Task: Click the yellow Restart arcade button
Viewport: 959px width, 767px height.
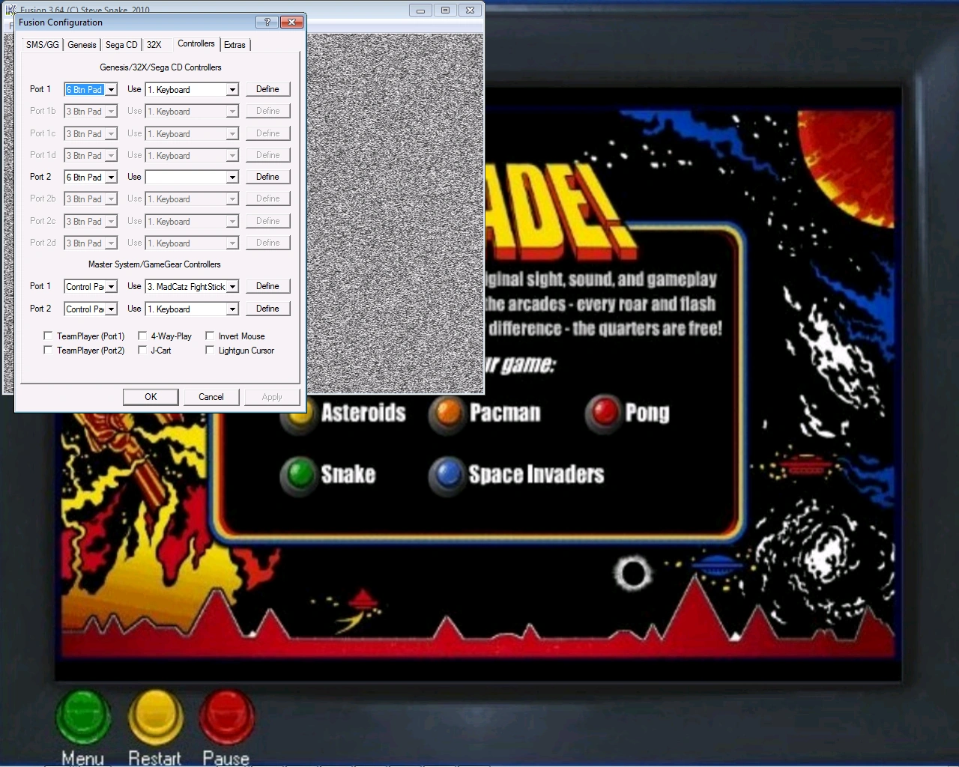Action: tap(155, 717)
